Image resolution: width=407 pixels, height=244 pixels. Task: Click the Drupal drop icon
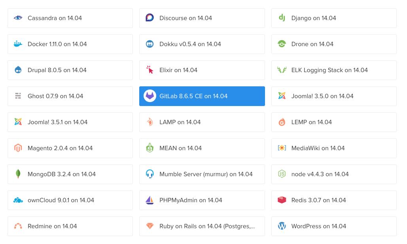[x=18, y=70]
